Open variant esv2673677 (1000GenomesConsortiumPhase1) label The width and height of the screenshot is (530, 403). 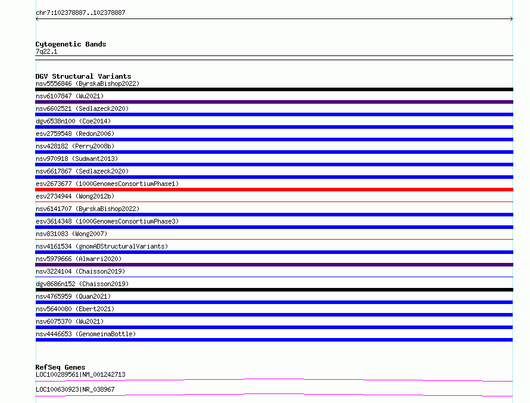107,184
